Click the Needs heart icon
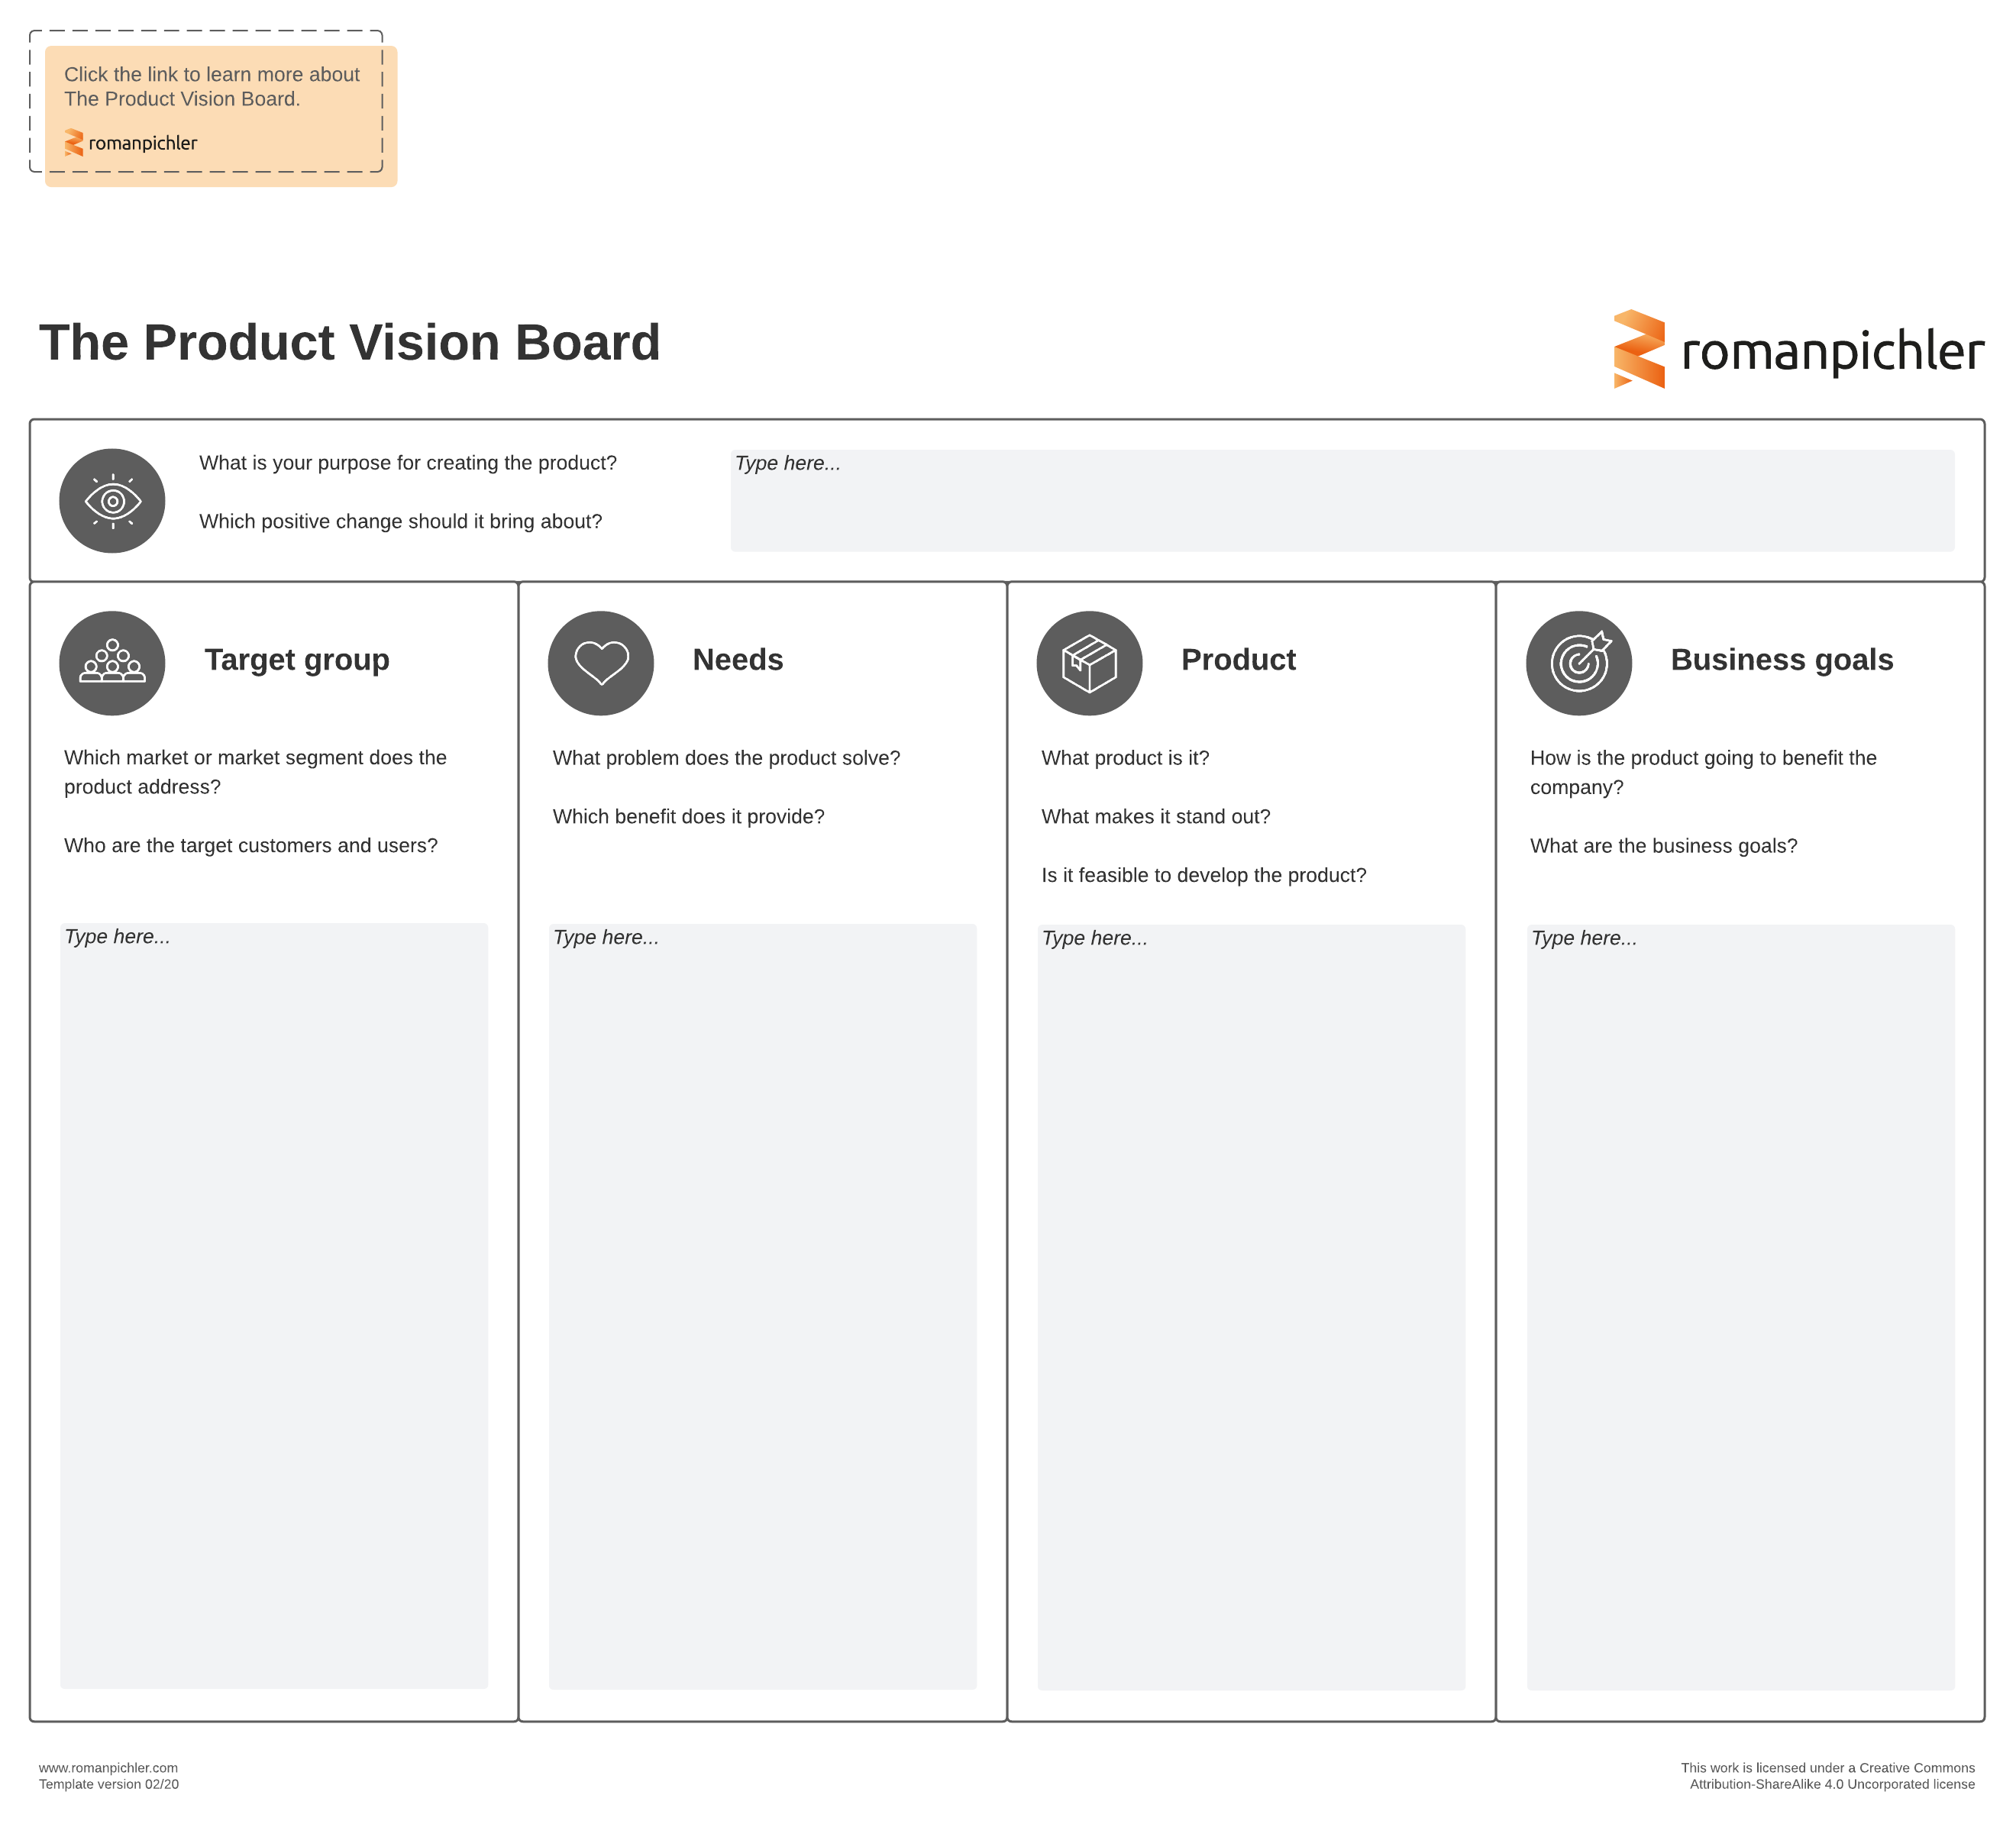The image size is (2016, 1834). tap(600, 662)
